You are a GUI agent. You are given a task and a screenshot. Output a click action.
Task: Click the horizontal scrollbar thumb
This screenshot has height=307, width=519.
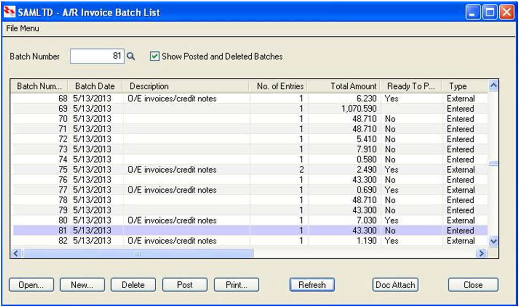point(138,253)
